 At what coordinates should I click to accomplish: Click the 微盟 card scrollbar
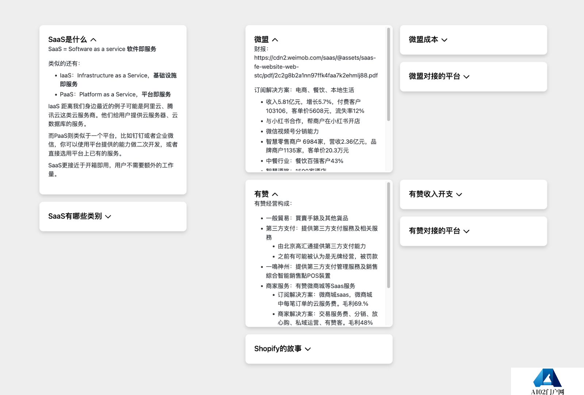pos(388,75)
